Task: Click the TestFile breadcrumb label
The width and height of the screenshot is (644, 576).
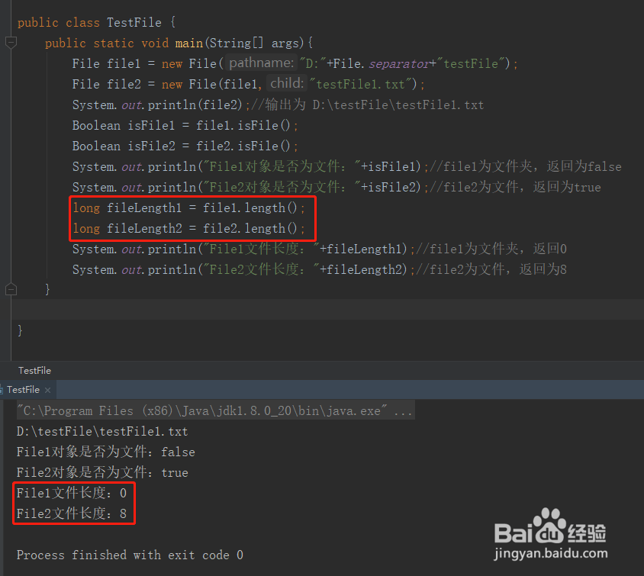Action: click(x=34, y=370)
